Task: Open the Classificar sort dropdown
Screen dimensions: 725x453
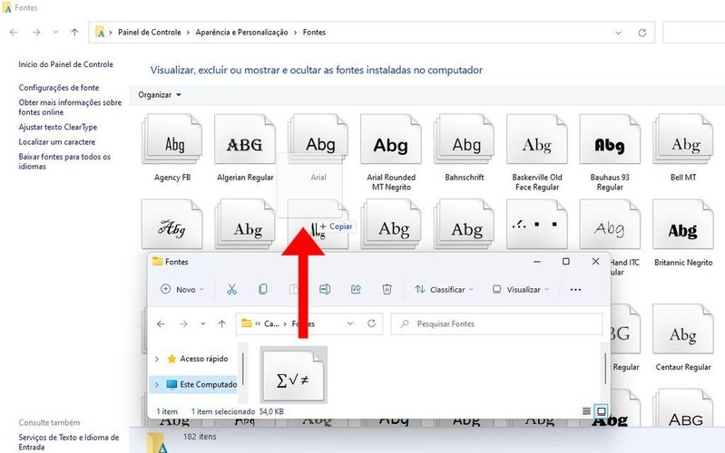Action: click(x=444, y=290)
